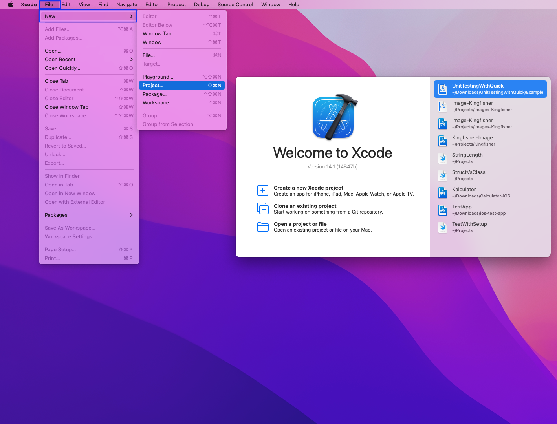Select Open Quickly... in File menu
This screenshot has height=424, width=557.
point(89,68)
